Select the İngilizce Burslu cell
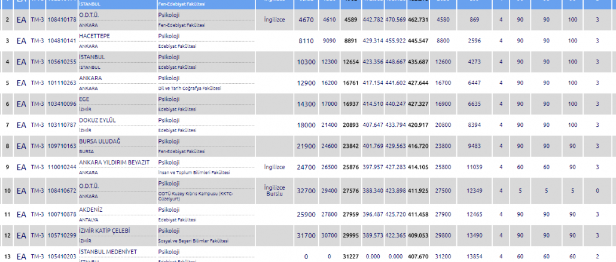This screenshot has width=616, height=262. (275, 191)
